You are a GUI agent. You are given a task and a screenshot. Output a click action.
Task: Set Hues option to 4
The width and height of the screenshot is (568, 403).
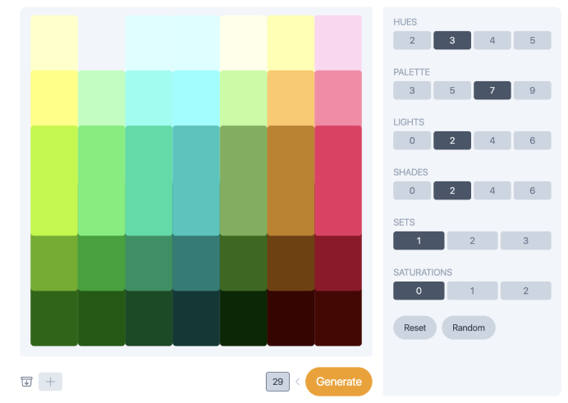[492, 40]
